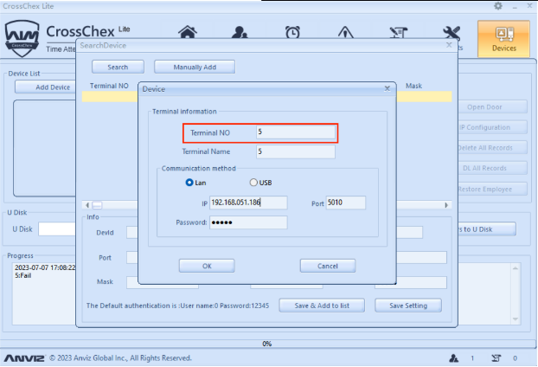The height and width of the screenshot is (367, 538).
Task: Click the horizontal scrollbar thumb
Action: tap(97, 205)
